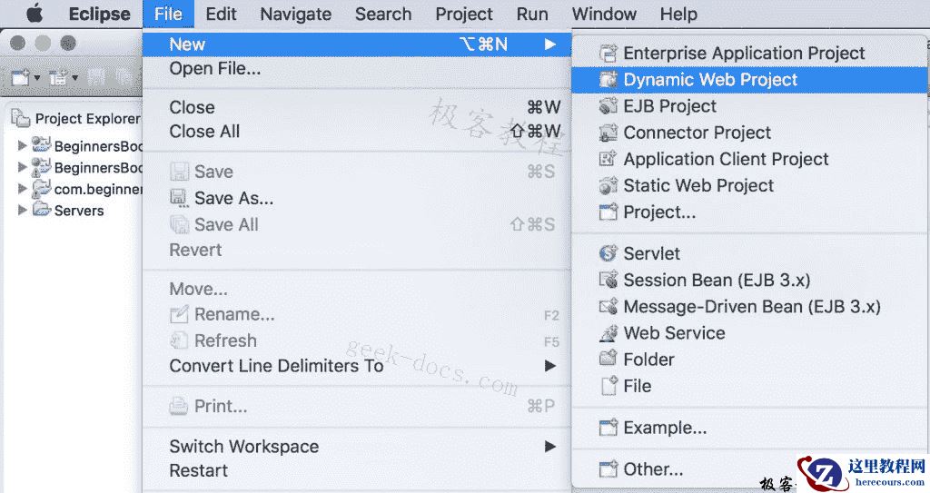Screen dimensions: 930x493
Task: Expand the com.beginner project node
Action: (x=22, y=189)
